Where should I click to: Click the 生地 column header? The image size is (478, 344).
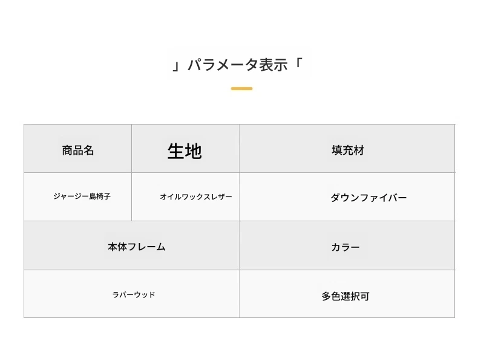point(185,151)
